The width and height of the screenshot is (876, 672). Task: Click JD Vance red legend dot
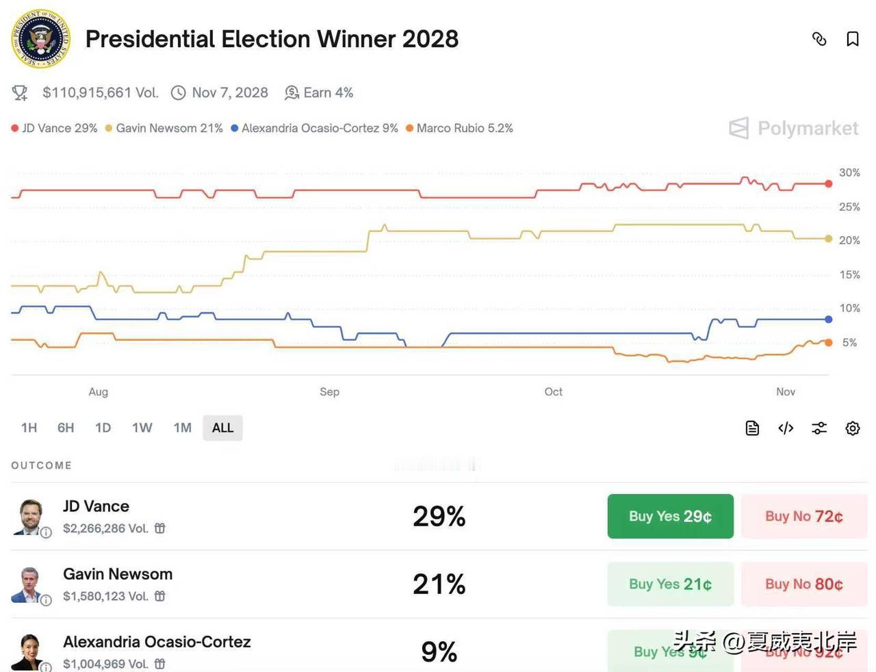pos(15,129)
